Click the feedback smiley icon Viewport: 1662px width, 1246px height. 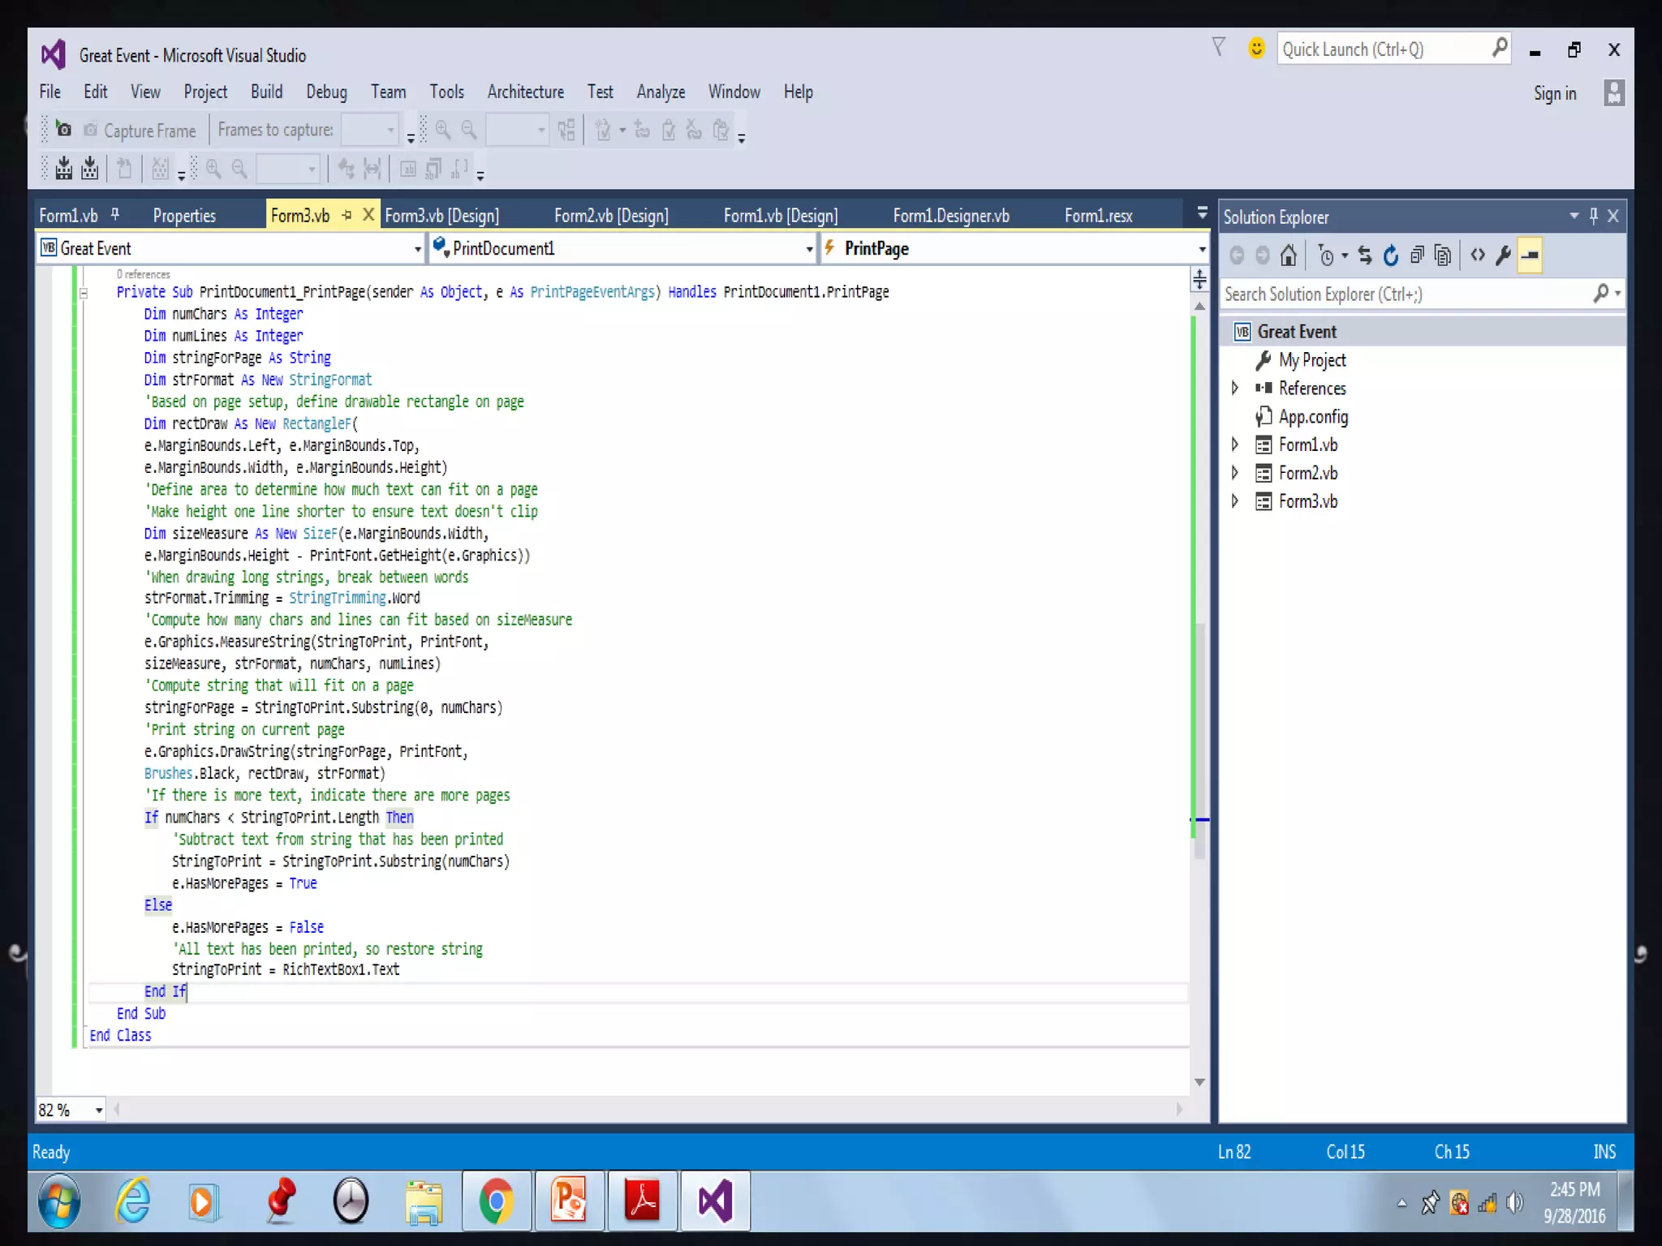pos(1256,49)
